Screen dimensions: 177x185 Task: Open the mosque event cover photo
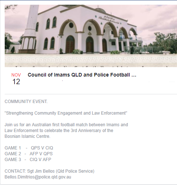(91, 36)
